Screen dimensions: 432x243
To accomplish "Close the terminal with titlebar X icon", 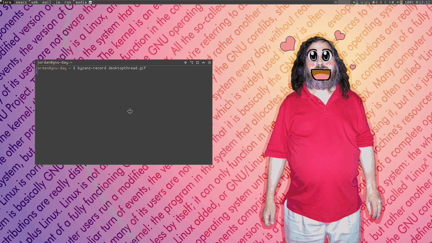I will [x=209, y=63].
